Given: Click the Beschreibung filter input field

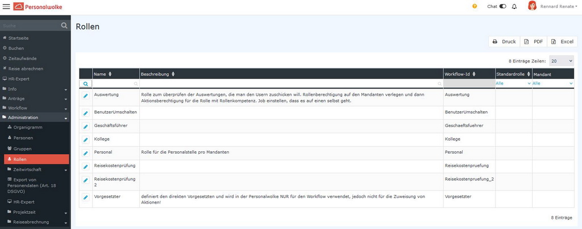Looking at the screenshot, I should [x=291, y=83].
